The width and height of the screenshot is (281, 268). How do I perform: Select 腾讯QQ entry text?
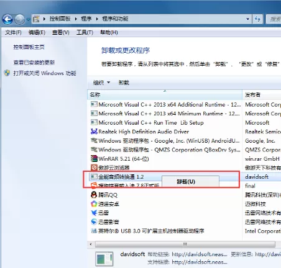point(108,195)
